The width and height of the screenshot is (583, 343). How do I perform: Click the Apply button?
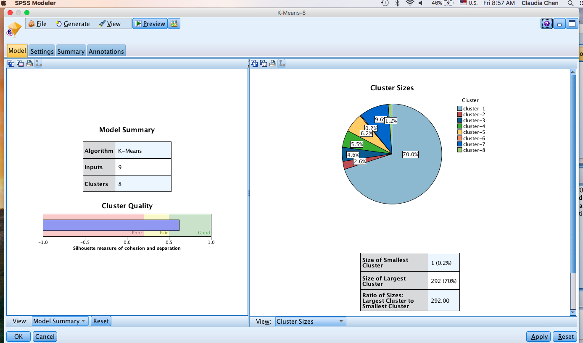(539, 336)
